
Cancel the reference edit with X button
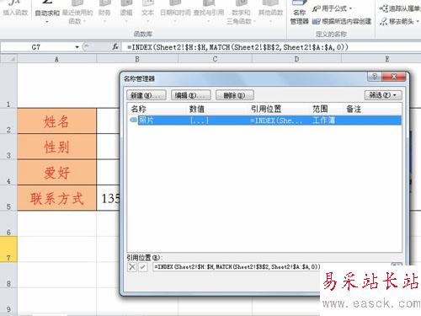click(131, 266)
